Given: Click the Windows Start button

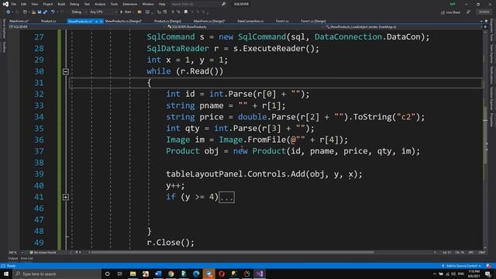Looking at the screenshot, I should [x=6, y=274].
